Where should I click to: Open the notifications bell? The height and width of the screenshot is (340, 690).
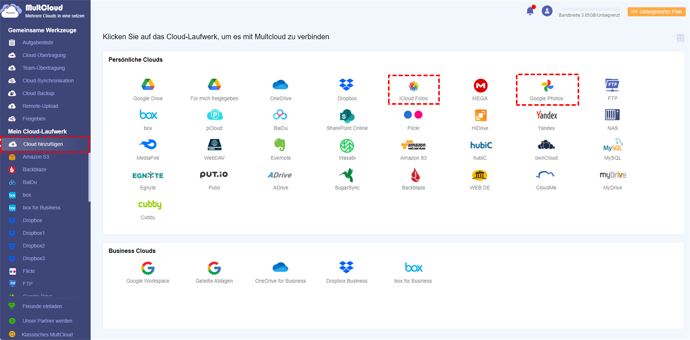click(530, 11)
